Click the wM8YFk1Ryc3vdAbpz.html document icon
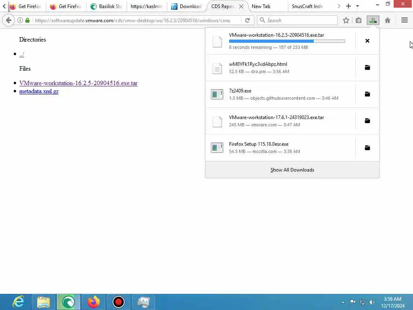 [217, 68]
